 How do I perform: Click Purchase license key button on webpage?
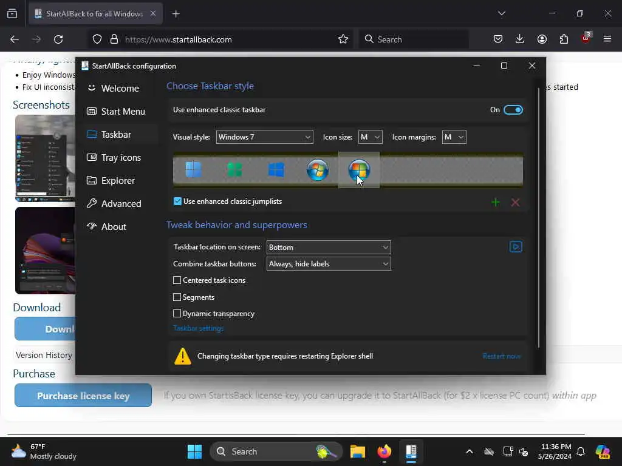83,396
